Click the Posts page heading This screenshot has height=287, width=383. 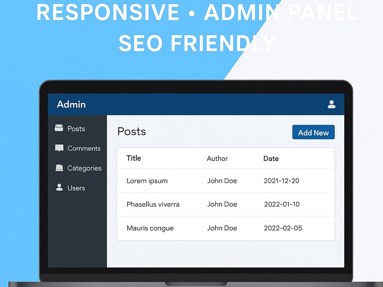pos(132,132)
